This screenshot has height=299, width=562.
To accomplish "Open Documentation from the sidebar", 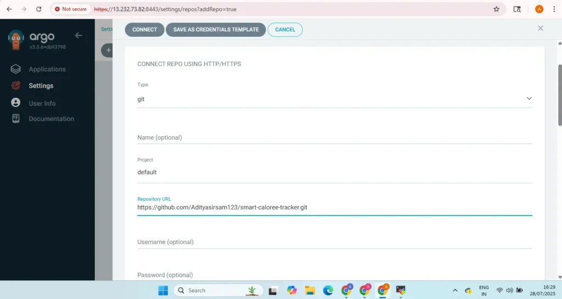I will [x=51, y=119].
